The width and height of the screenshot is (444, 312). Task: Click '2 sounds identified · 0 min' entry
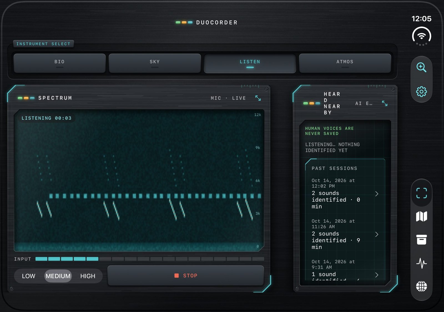click(x=336, y=200)
